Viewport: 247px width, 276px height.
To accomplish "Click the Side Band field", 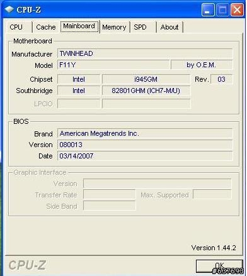I will point(109,206).
